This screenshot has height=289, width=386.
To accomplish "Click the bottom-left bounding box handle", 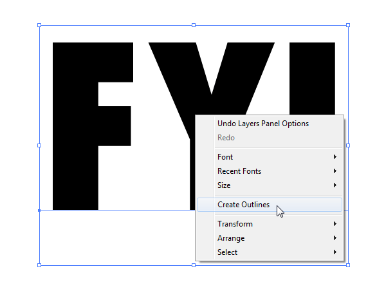I will (x=39, y=265).
